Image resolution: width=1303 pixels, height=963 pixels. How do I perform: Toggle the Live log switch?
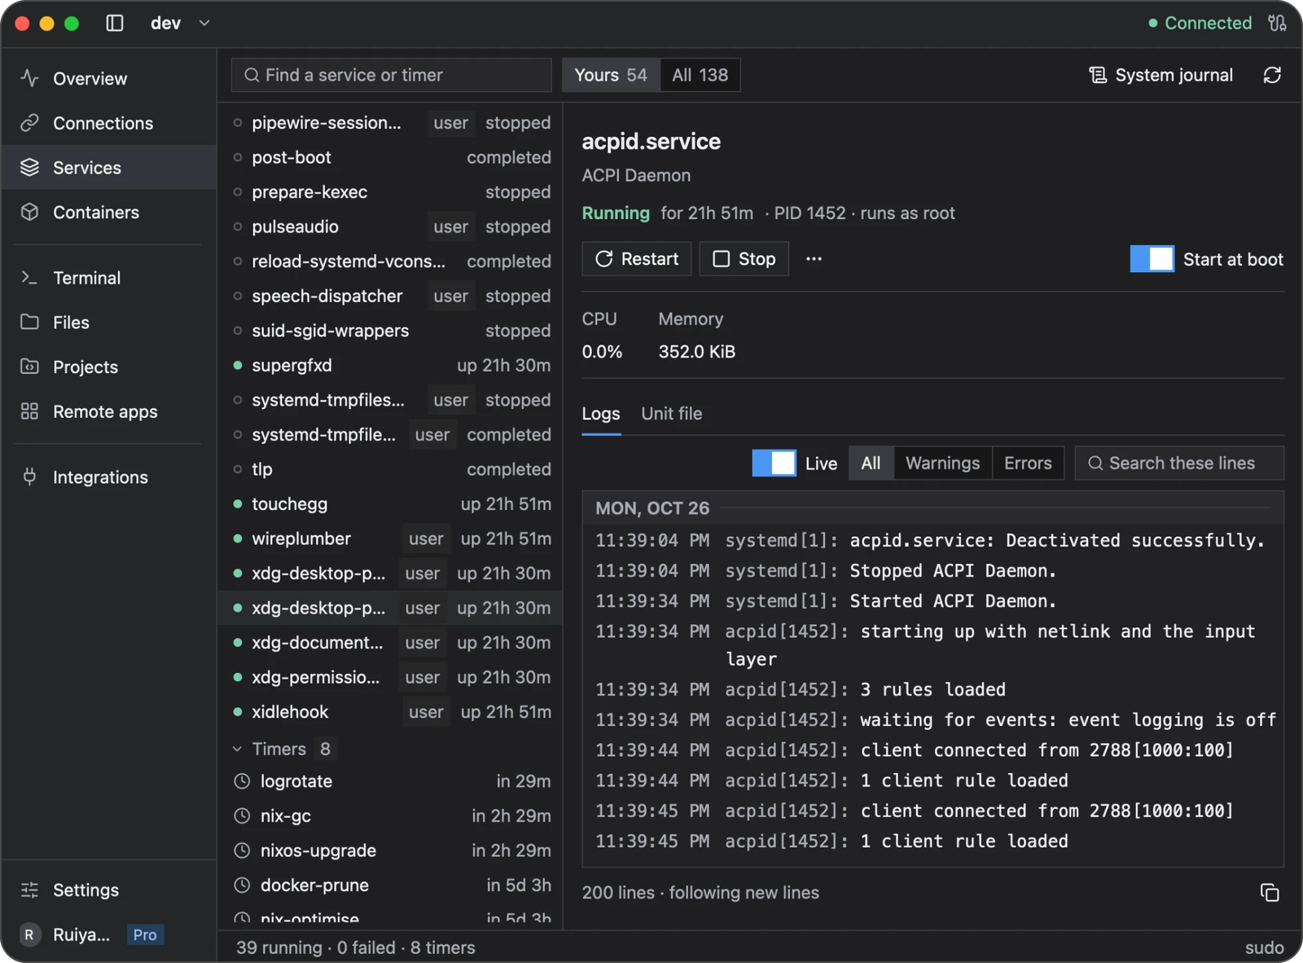pos(774,463)
